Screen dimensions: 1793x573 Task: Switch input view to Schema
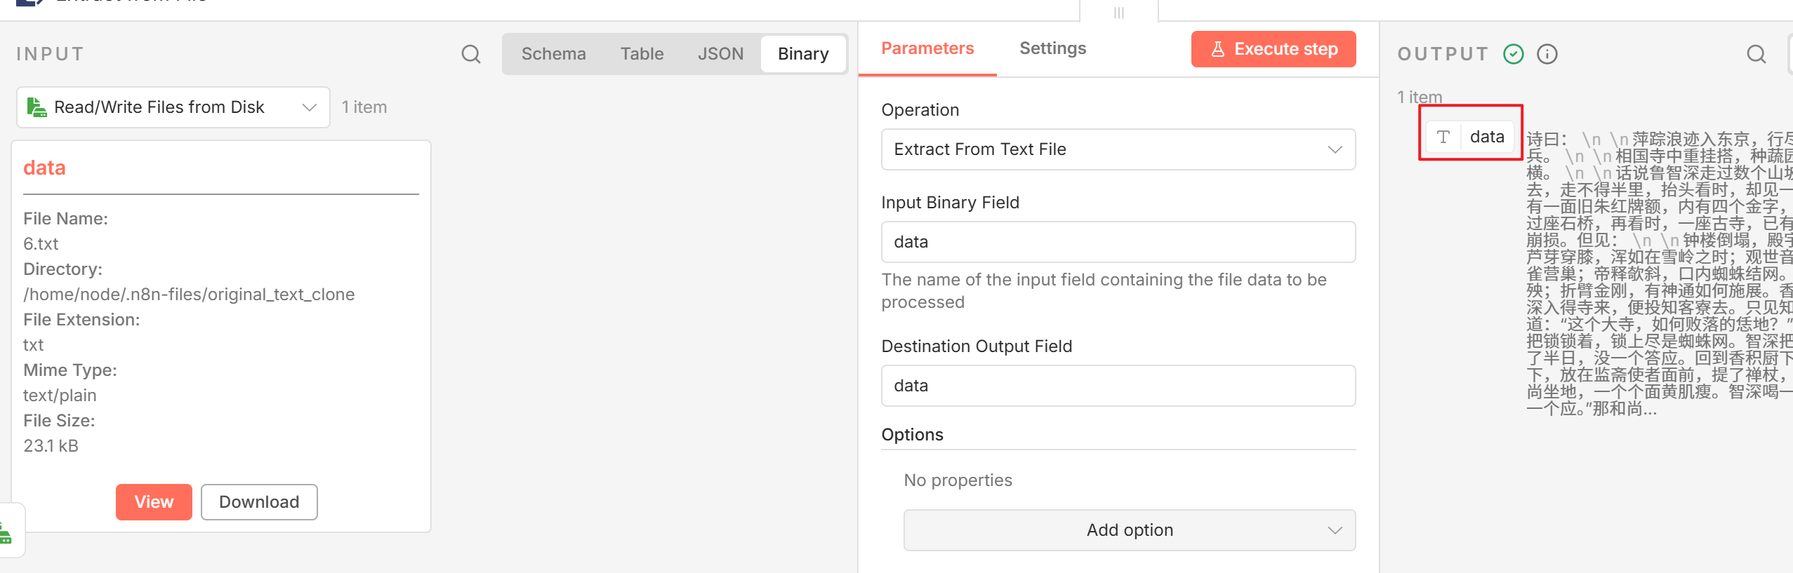(x=553, y=54)
